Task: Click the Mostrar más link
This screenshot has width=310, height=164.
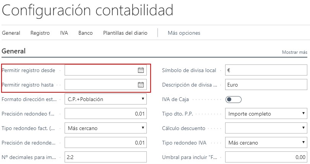Action: tap(294, 52)
